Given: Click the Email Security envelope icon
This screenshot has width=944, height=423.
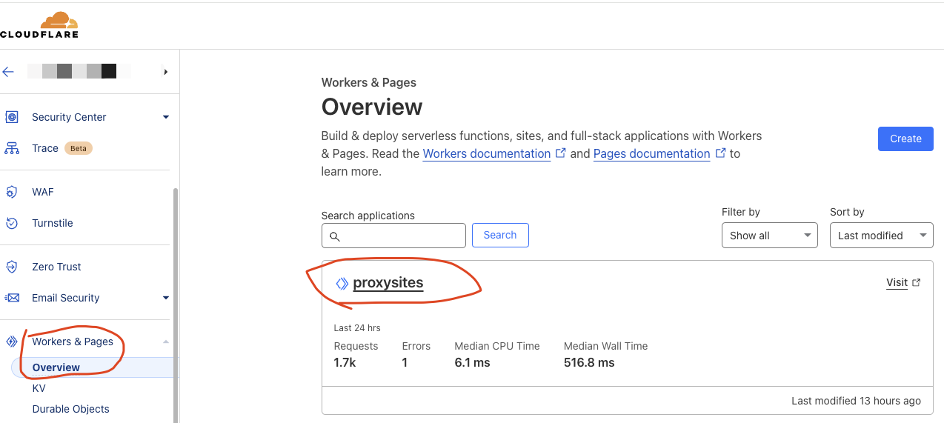Looking at the screenshot, I should 12,298.
